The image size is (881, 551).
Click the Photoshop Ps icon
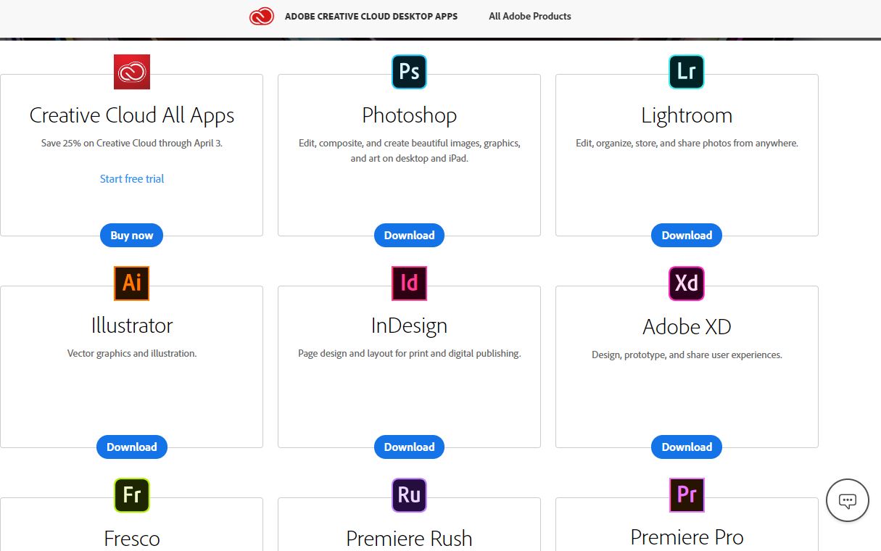[409, 72]
